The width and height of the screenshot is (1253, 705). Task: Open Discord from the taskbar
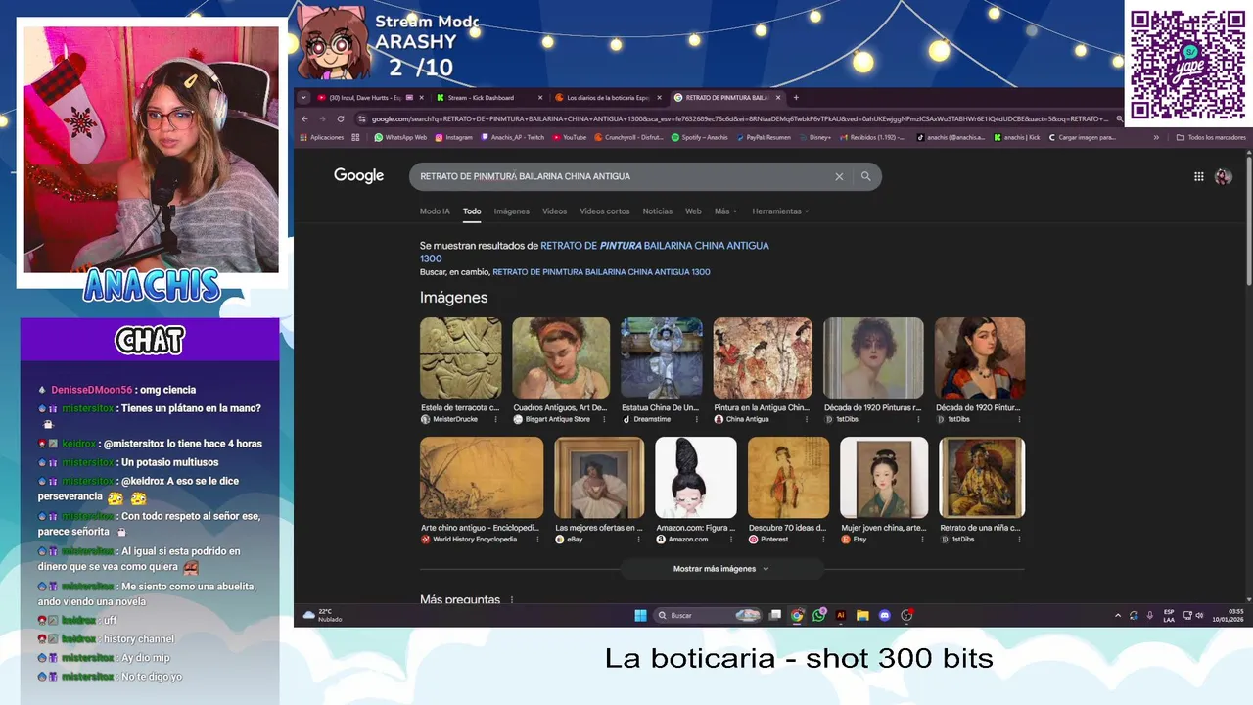[x=885, y=616]
